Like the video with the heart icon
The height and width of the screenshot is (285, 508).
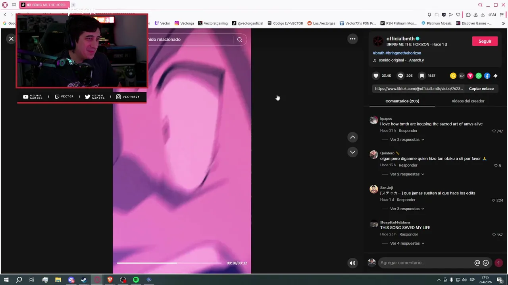click(376, 76)
